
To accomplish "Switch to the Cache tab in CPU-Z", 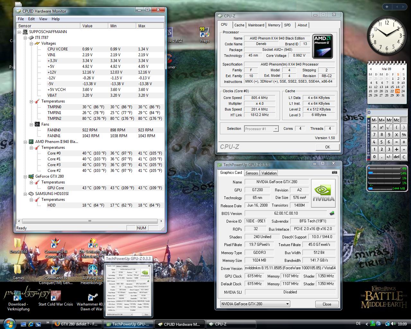I will pyautogui.click(x=239, y=25).
